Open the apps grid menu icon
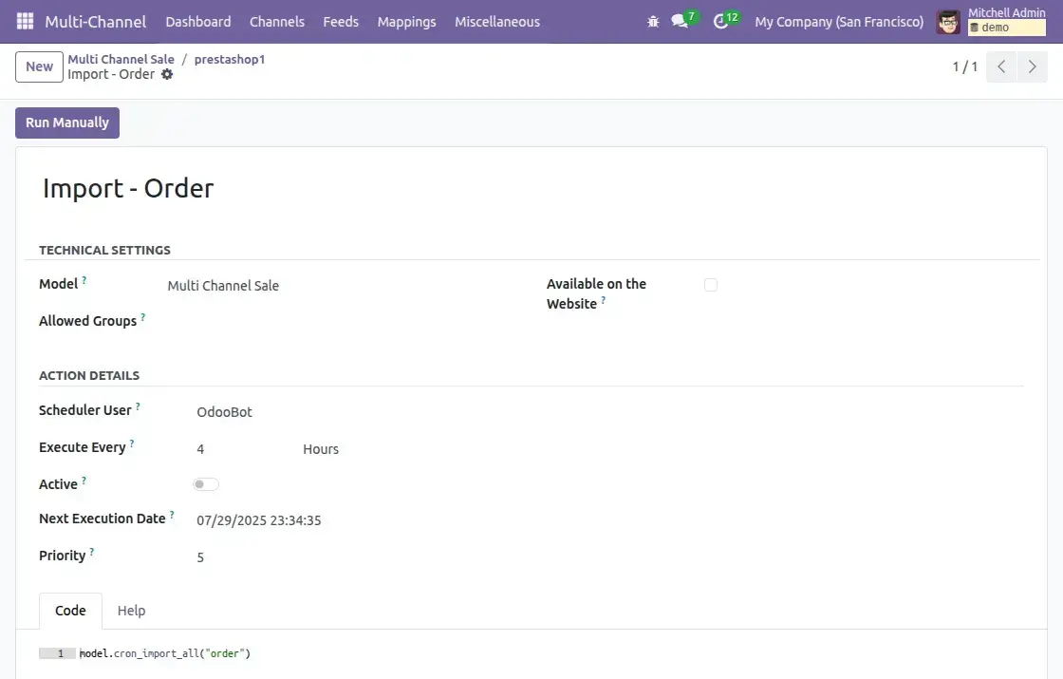This screenshot has width=1063, height=679. tap(25, 21)
